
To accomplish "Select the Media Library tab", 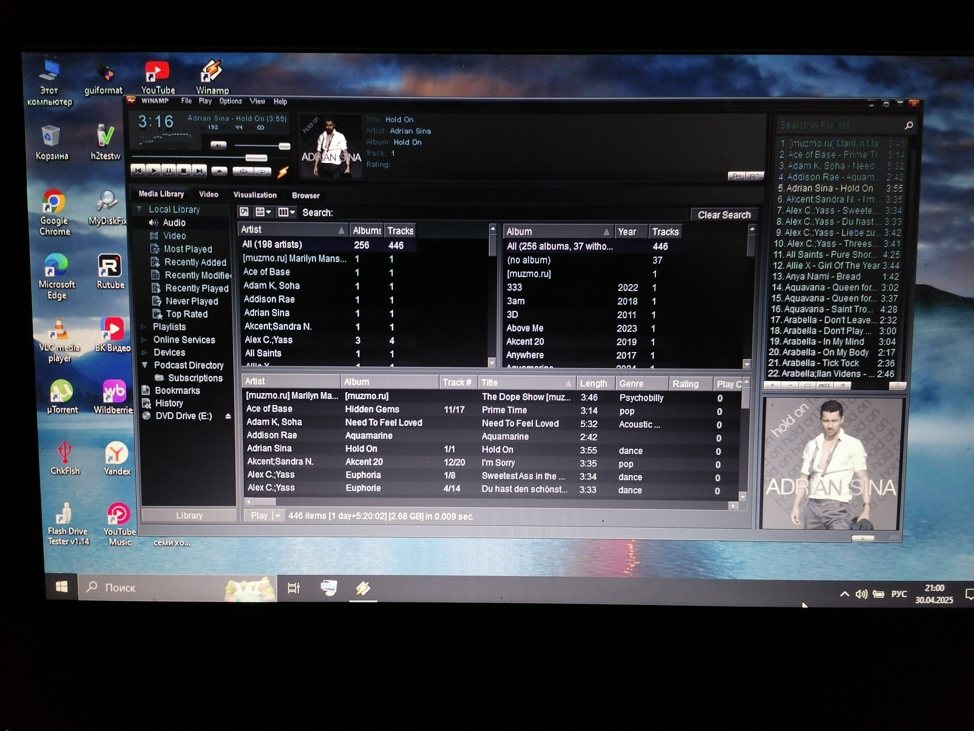I will 161,194.
